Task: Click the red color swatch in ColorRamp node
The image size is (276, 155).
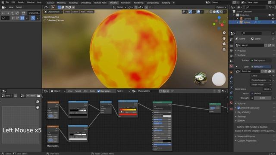Action: [x=128, y=115]
